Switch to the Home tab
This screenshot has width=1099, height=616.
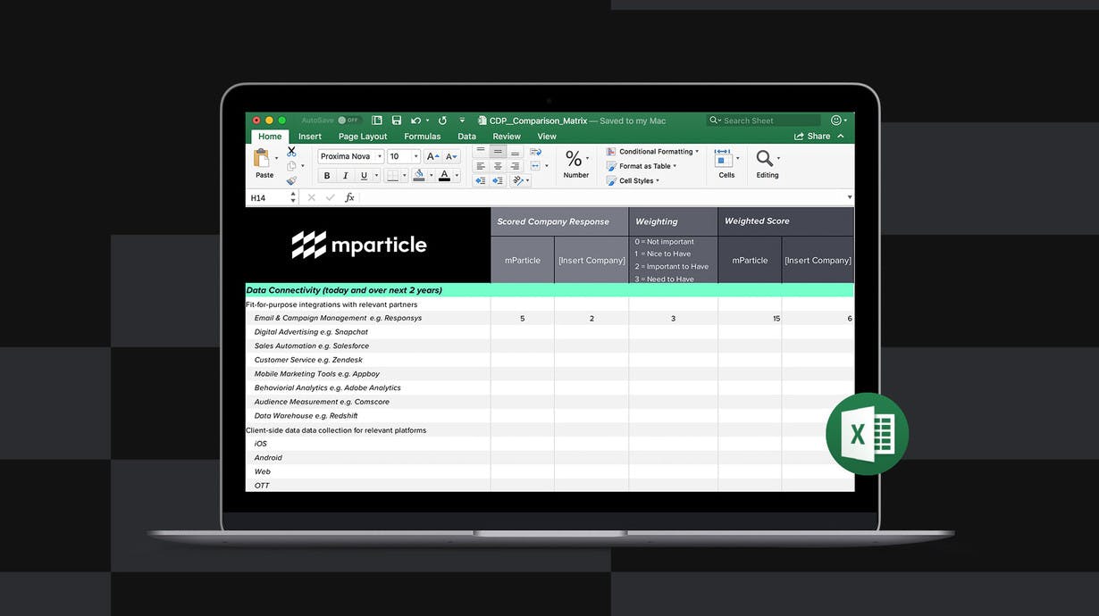270,137
